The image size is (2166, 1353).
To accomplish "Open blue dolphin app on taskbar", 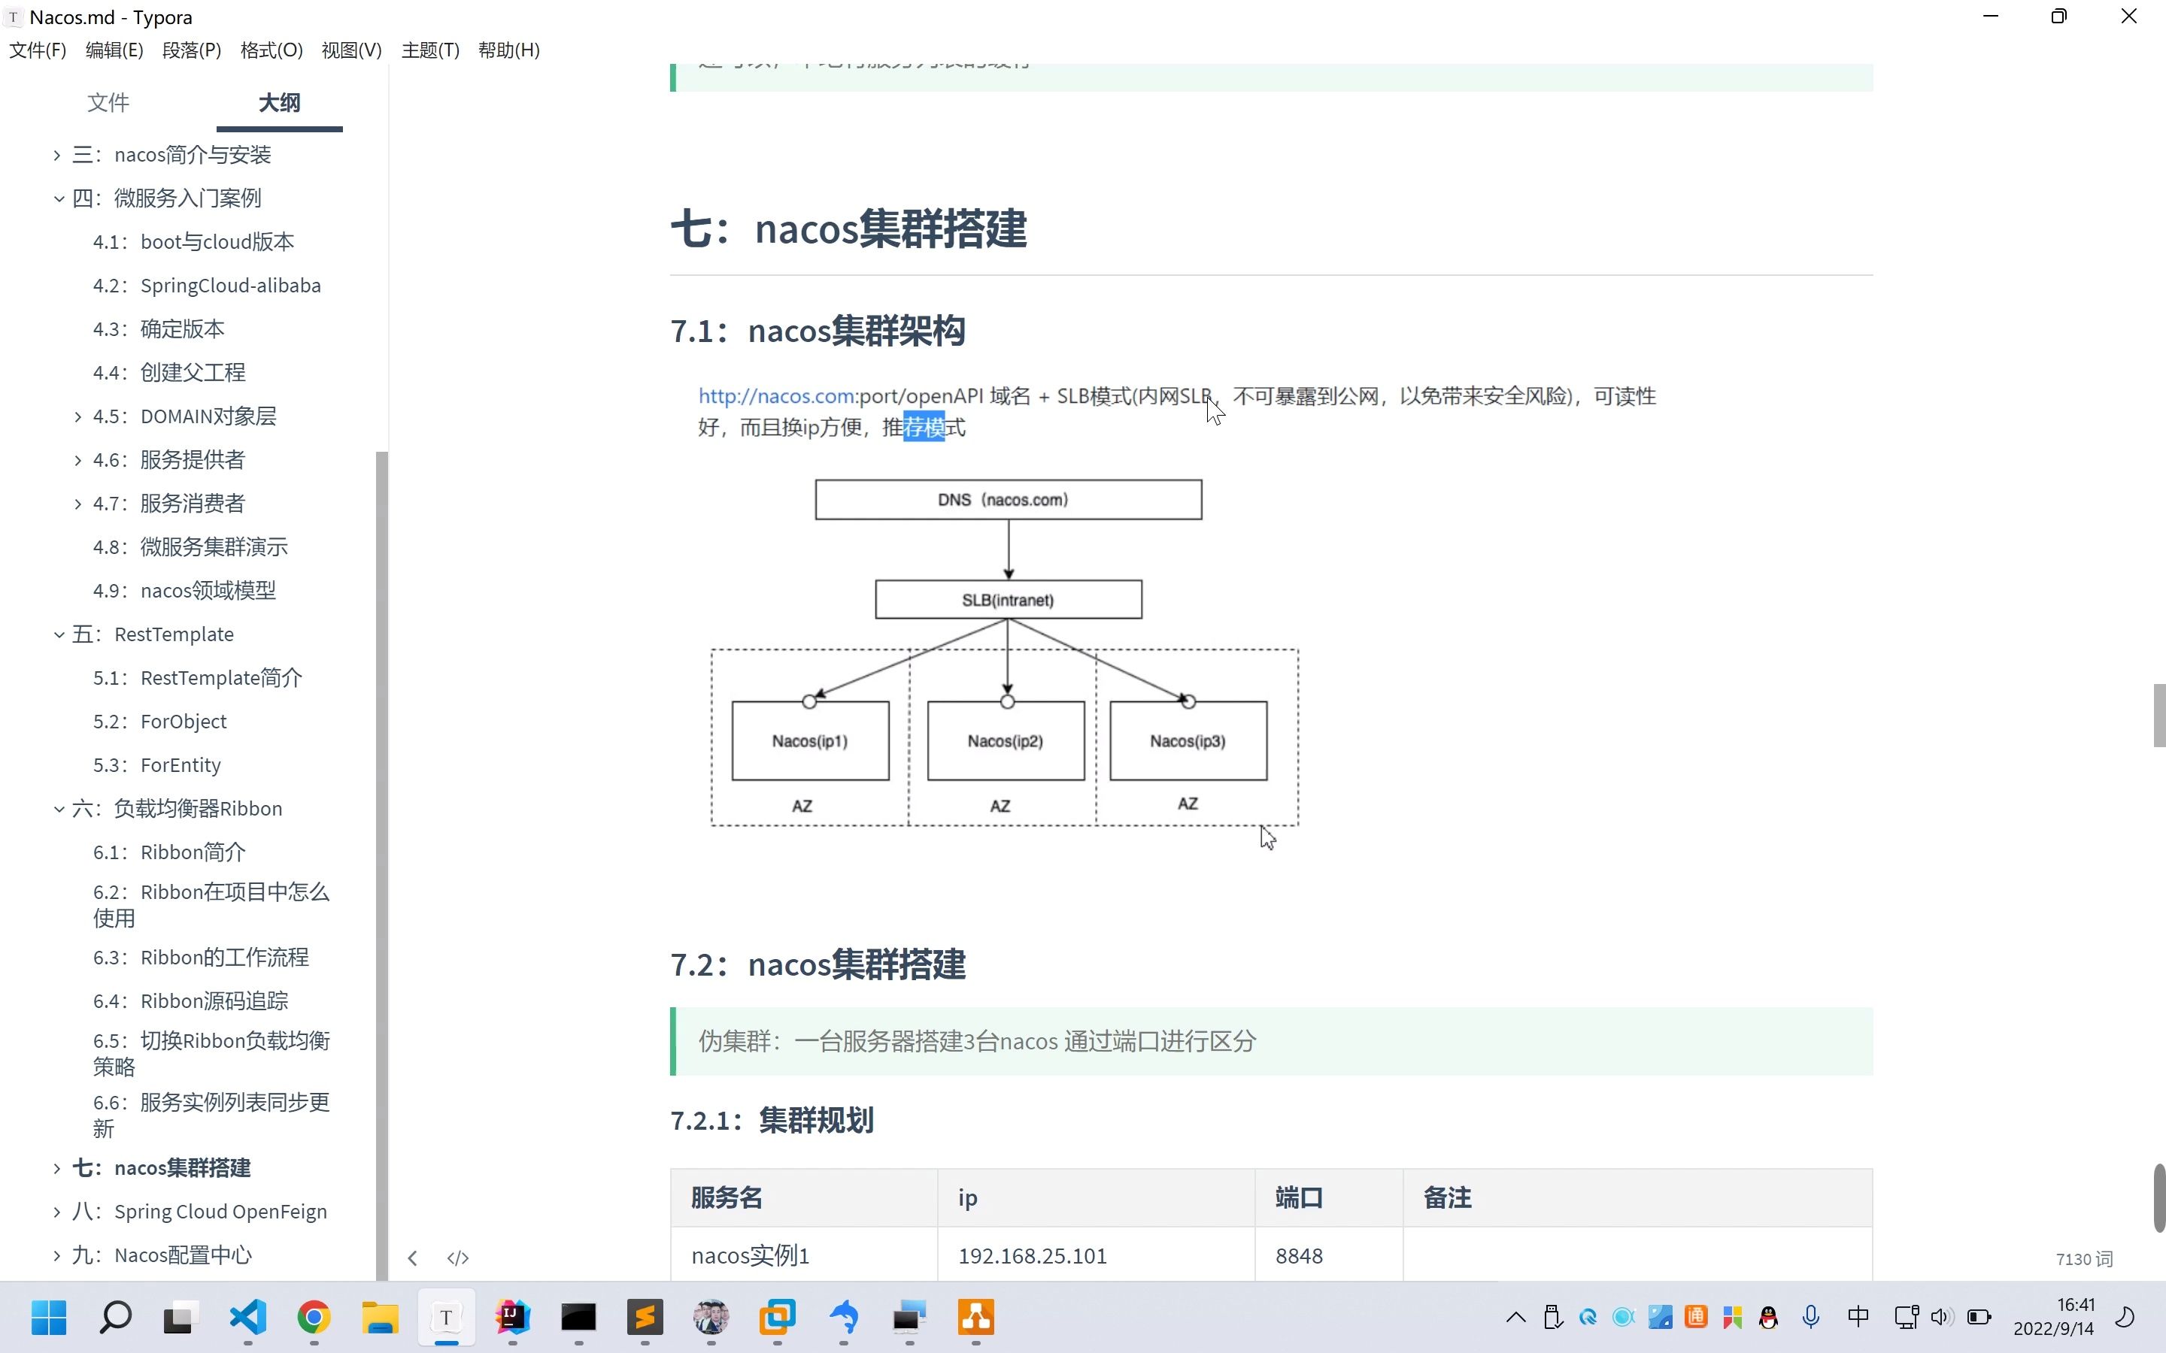I will pyautogui.click(x=843, y=1316).
